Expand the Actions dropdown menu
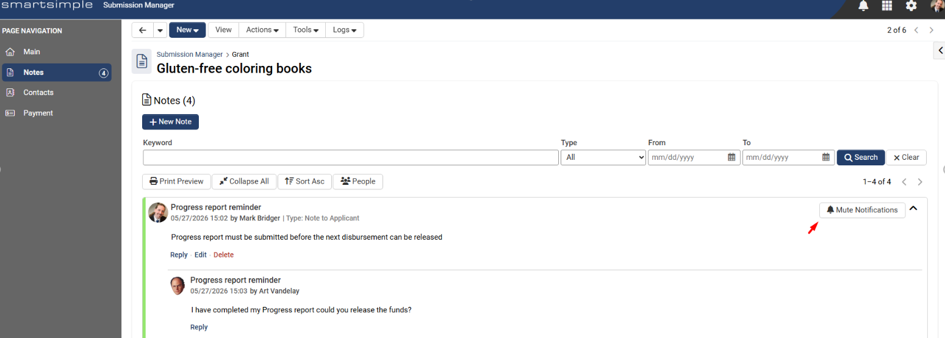The height and width of the screenshot is (338, 945). pyautogui.click(x=262, y=30)
